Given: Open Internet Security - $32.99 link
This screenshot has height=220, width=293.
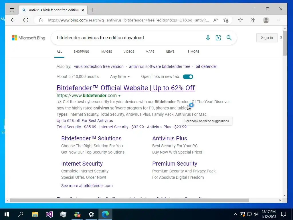Looking at the screenshot, I should tap(122, 127).
